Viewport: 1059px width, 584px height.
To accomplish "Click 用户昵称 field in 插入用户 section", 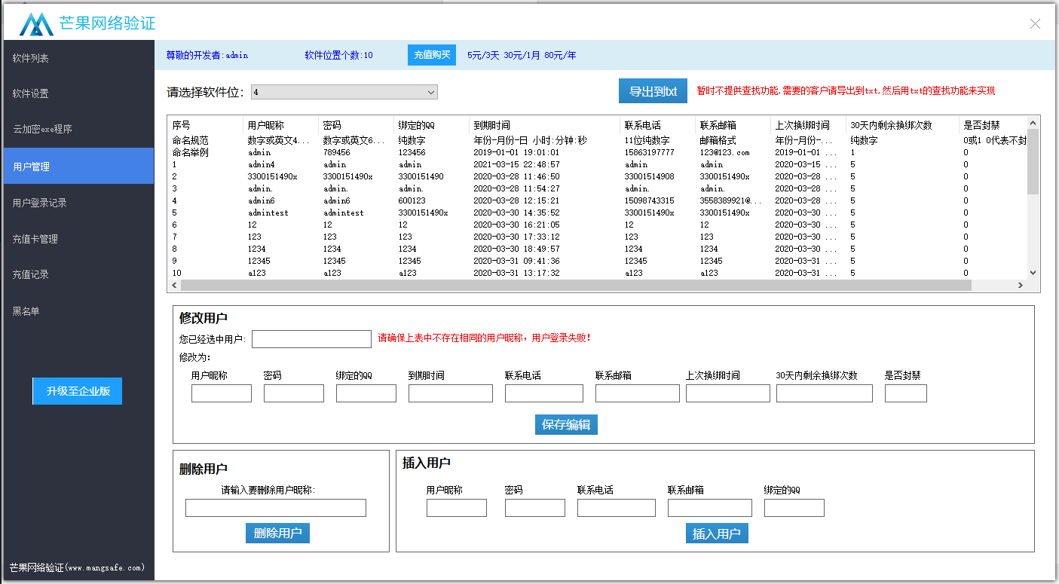I will pos(457,508).
